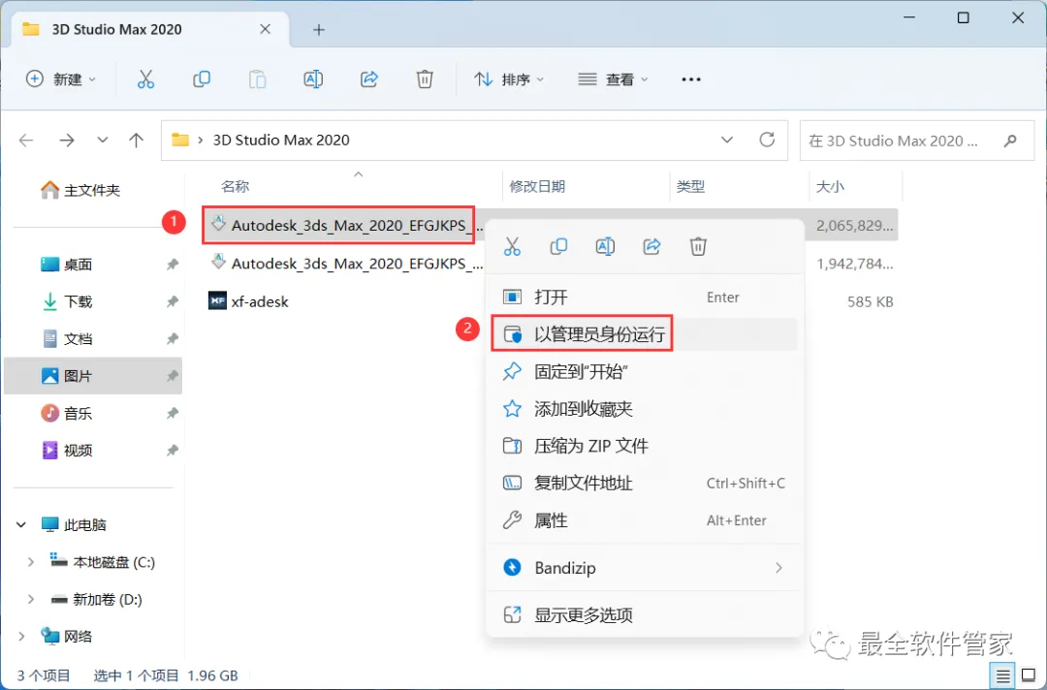The height and width of the screenshot is (690, 1047).
Task: Click the Share icon in the toolbar
Action: [369, 79]
